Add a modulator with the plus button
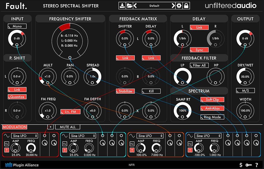 pos(51,127)
